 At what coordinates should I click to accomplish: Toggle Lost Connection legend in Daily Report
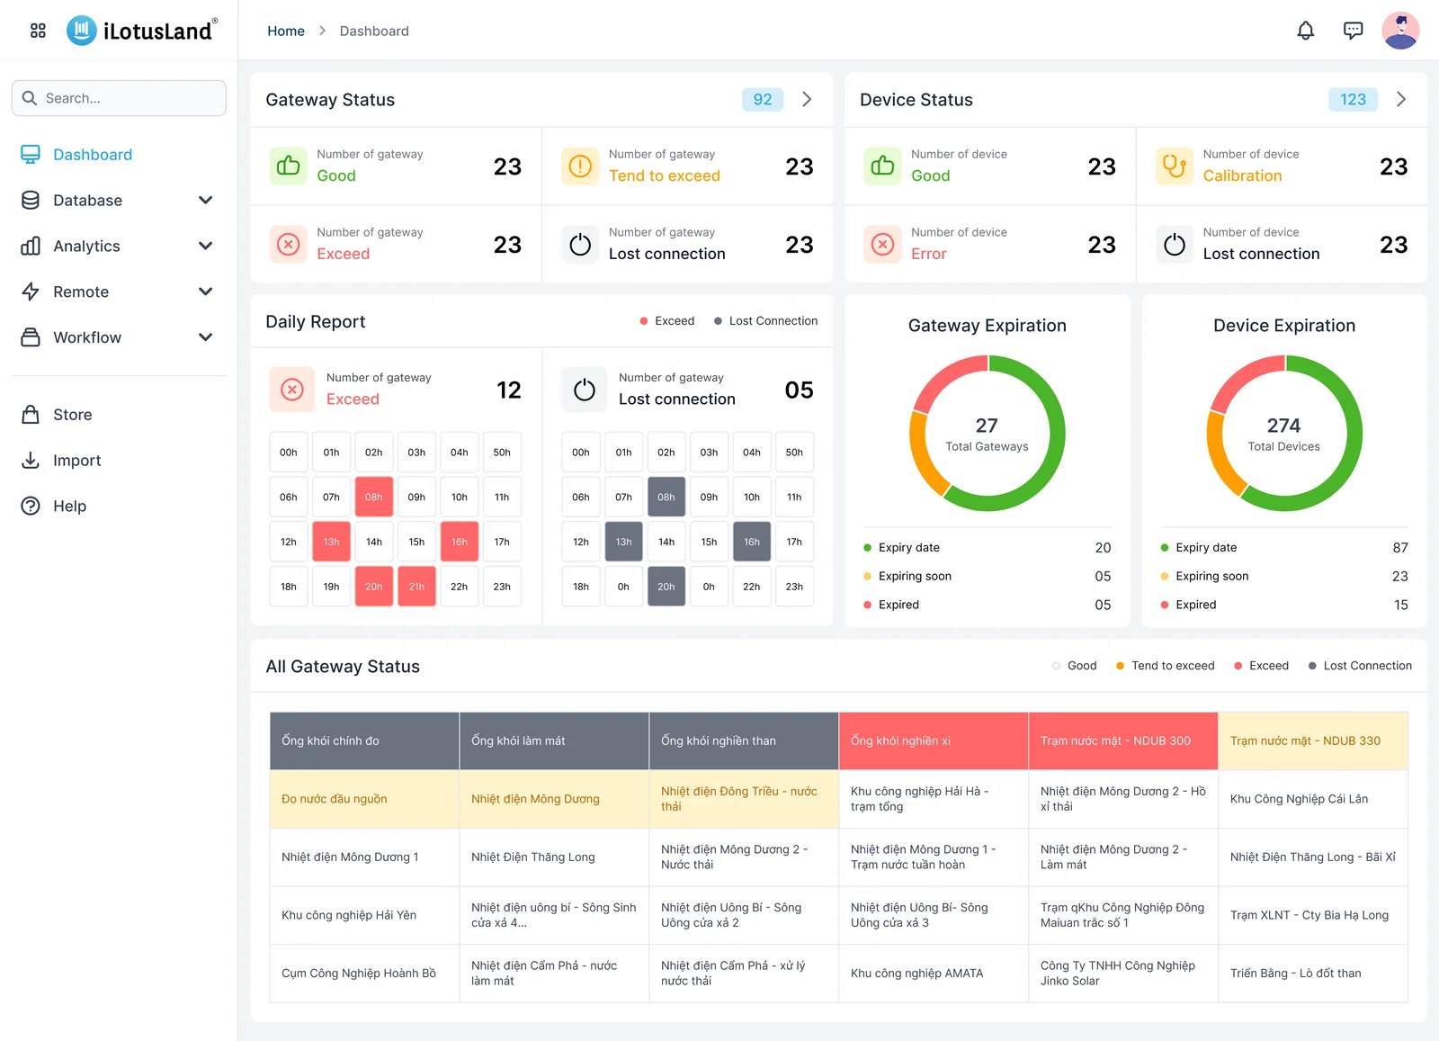tap(765, 321)
